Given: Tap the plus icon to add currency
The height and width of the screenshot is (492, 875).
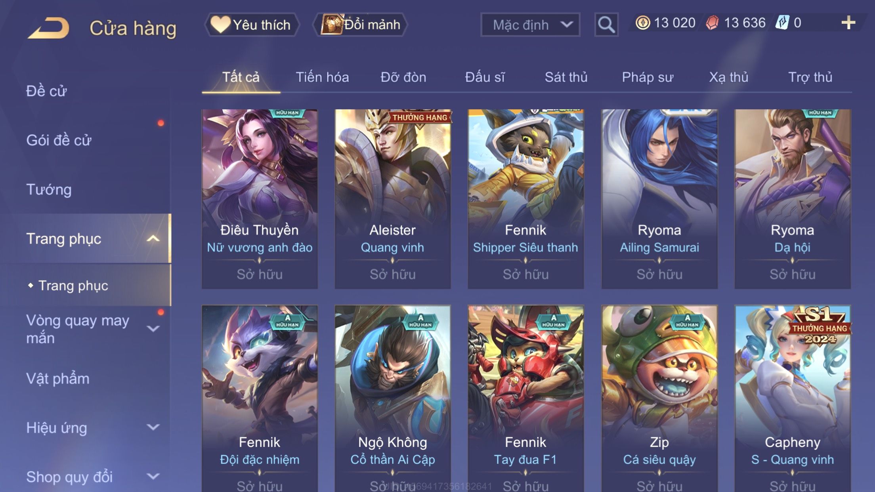Looking at the screenshot, I should [848, 23].
